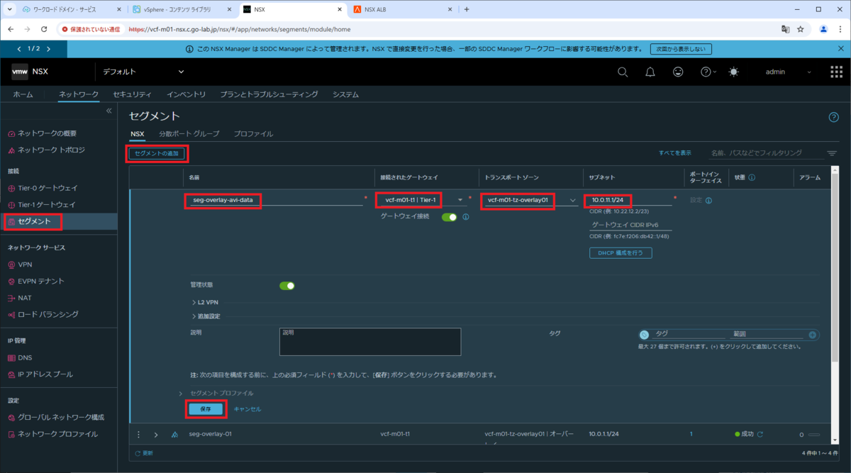Open the help question mark menu
The height and width of the screenshot is (473, 851).
click(708, 72)
